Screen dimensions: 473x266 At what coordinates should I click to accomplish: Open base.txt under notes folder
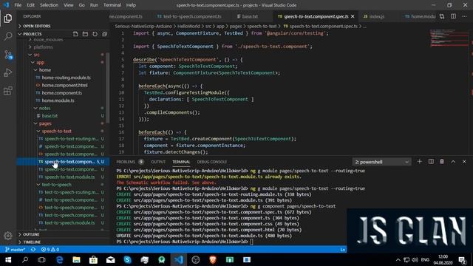tap(50, 116)
